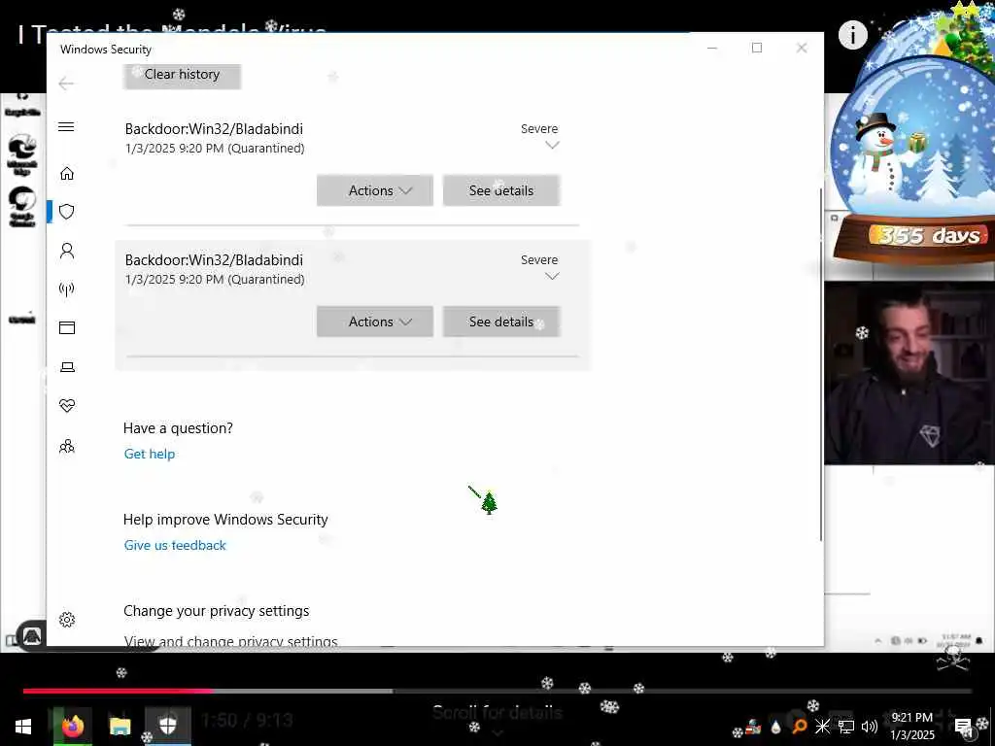
Task: Click the Get help link
Action: [150, 454]
